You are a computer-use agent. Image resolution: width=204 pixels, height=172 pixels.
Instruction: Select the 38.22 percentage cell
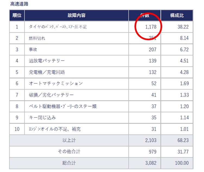(x=183, y=27)
